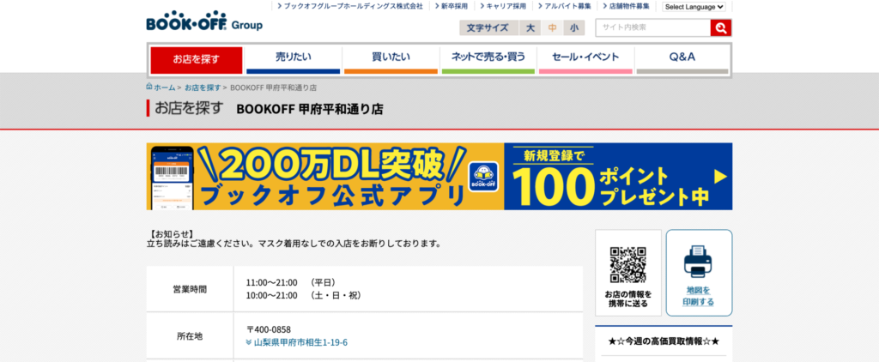Click the BOOKOFF 甲府平和通り店 page title
879x362 pixels.
click(x=310, y=109)
